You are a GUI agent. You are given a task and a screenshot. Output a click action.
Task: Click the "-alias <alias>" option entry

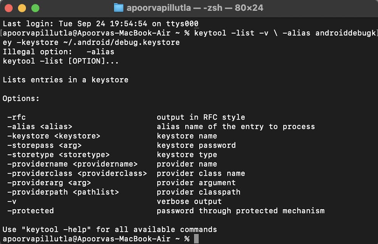(40, 127)
